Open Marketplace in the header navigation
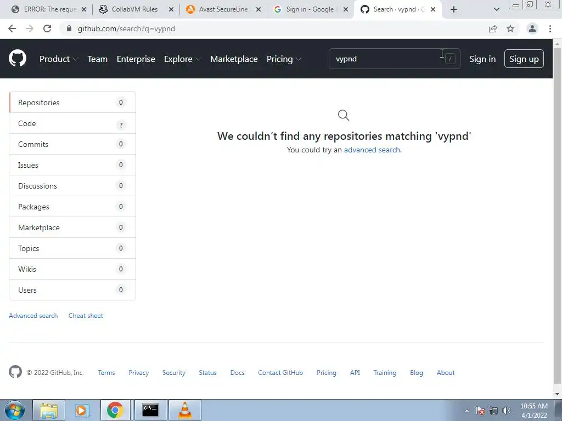The image size is (562, 421). click(234, 59)
